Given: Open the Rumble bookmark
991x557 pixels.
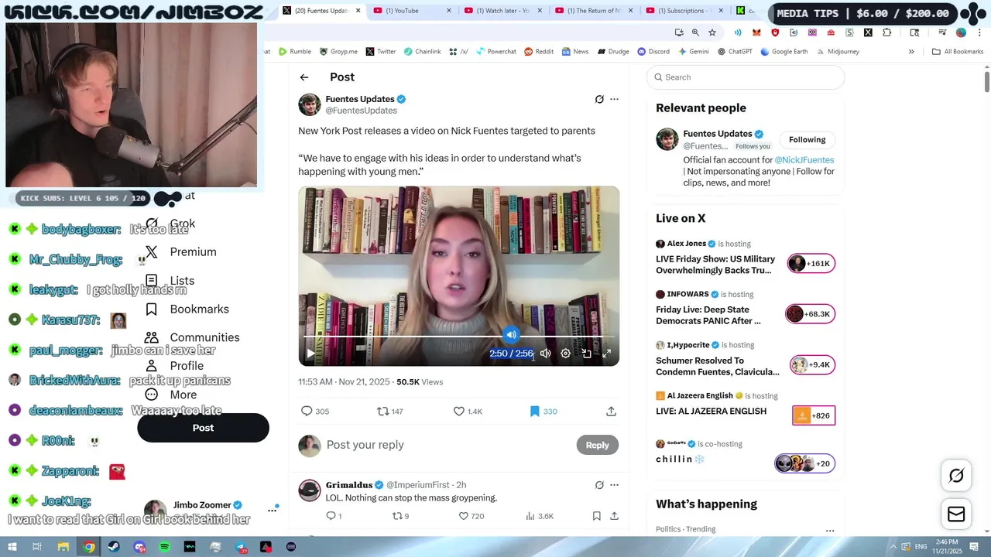Looking at the screenshot, I should coord(294,52).
